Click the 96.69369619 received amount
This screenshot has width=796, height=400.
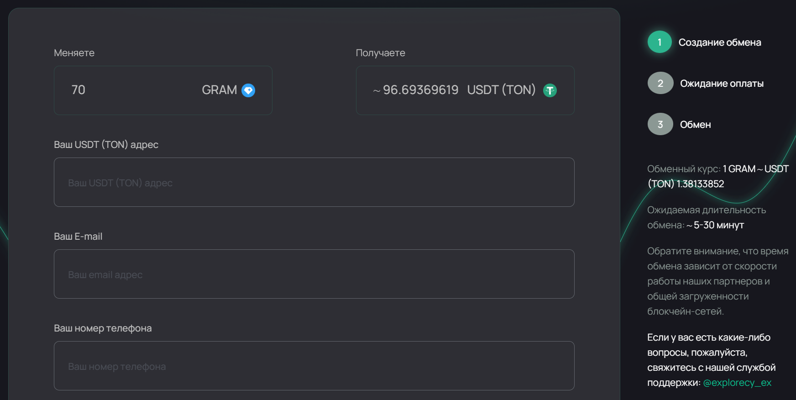click(420, 90)
